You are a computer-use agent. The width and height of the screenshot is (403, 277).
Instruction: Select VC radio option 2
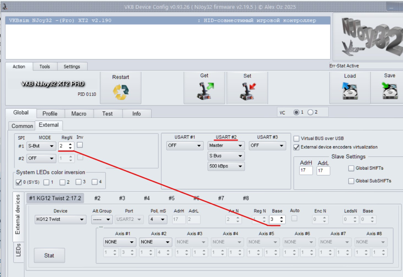tap(310, 112)
